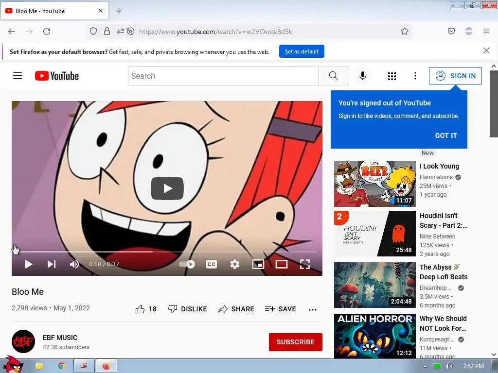SAVE video to a playlist
The width and height of the screenshot is (498, 373).
click(x=281, y=309)
